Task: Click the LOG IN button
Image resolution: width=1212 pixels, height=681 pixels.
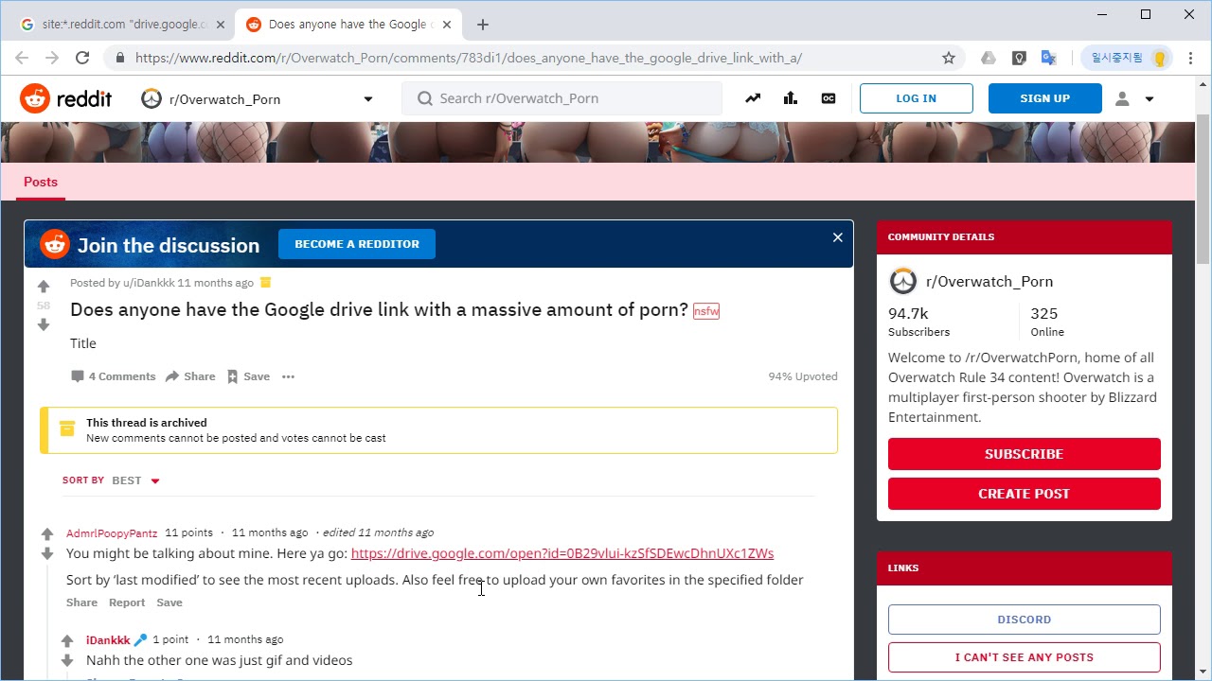Action: point(916,98)
